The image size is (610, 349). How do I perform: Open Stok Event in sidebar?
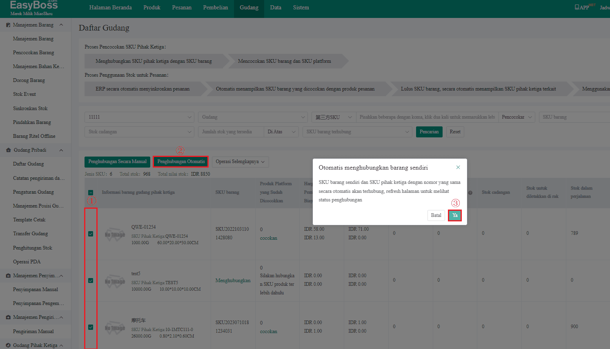(x=24, y=94)
